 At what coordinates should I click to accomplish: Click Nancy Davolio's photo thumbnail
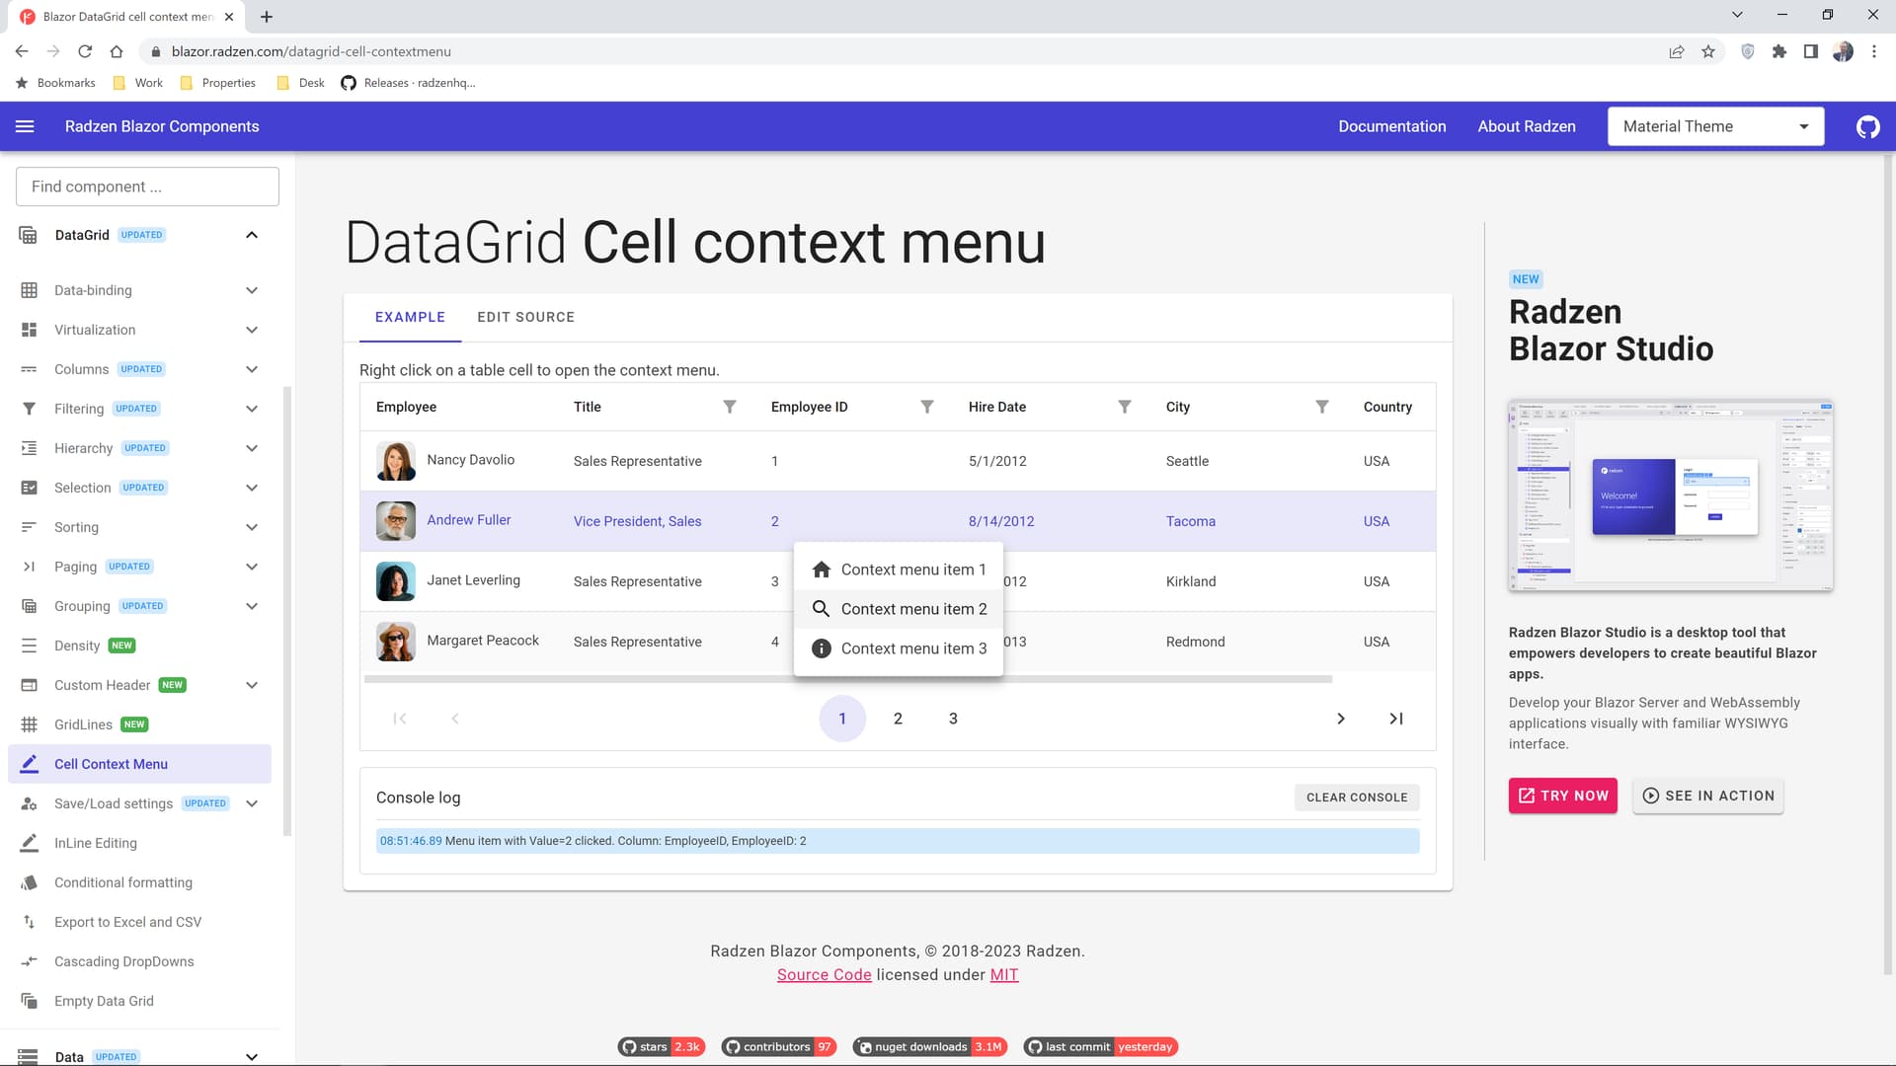coord(396,461)
